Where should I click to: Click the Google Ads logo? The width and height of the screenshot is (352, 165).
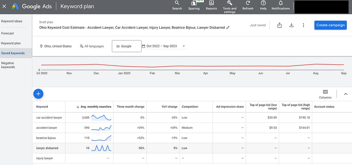pyautogui.click(x=15, y=6)
